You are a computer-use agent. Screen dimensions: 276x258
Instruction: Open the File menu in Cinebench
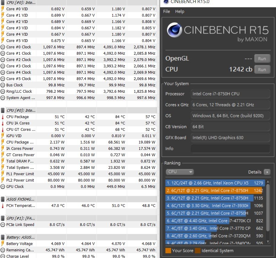click(x=166, y=11)
